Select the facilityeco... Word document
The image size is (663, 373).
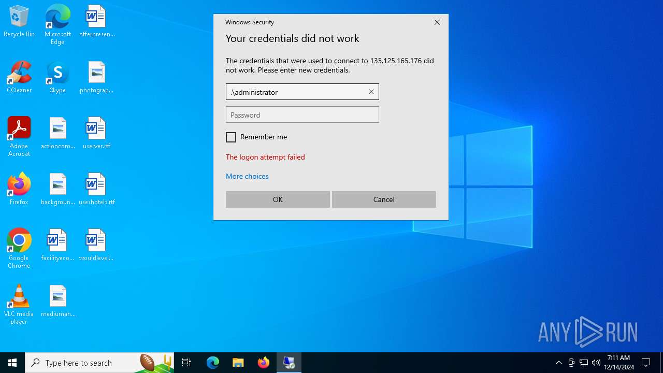57,246
